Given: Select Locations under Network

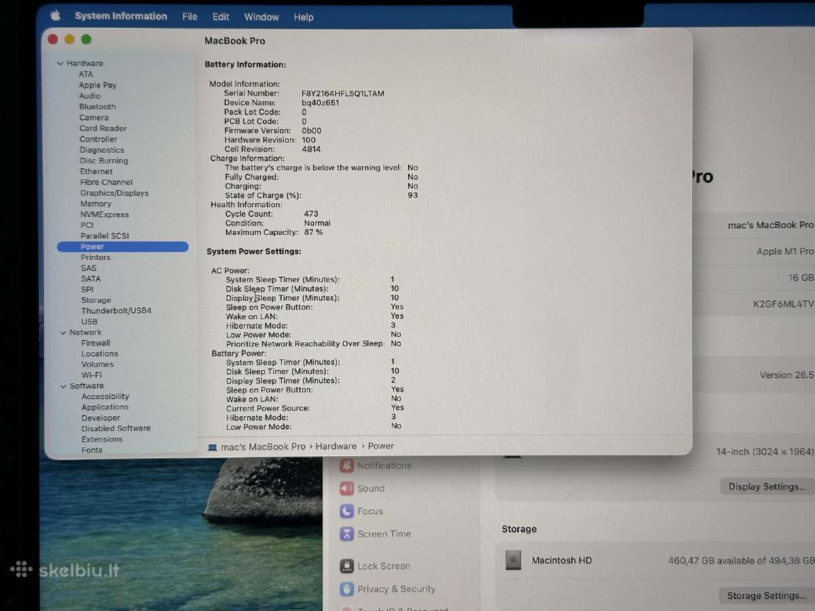Looking at the screenshot, I should pos(100,354).
